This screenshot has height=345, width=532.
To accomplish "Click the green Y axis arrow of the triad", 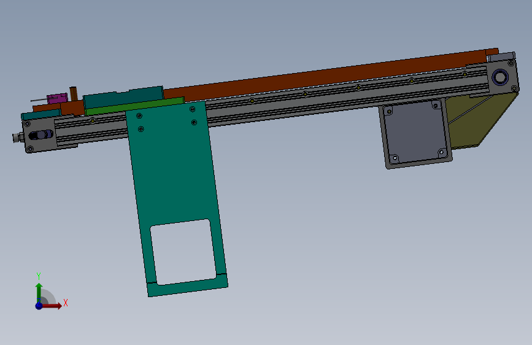I will [x=39, y=292].
